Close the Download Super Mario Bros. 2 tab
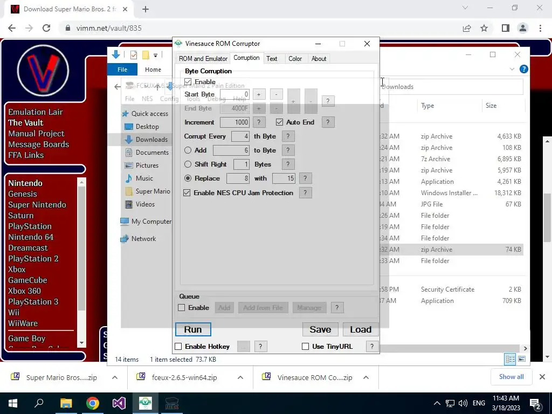 click(x=125, y=9)
